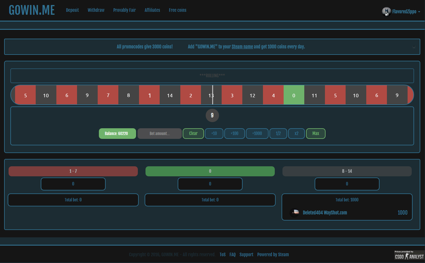Screen dimensions: 425x263
Task: Open the FAQ link
Action: click(x=233, y=254)
